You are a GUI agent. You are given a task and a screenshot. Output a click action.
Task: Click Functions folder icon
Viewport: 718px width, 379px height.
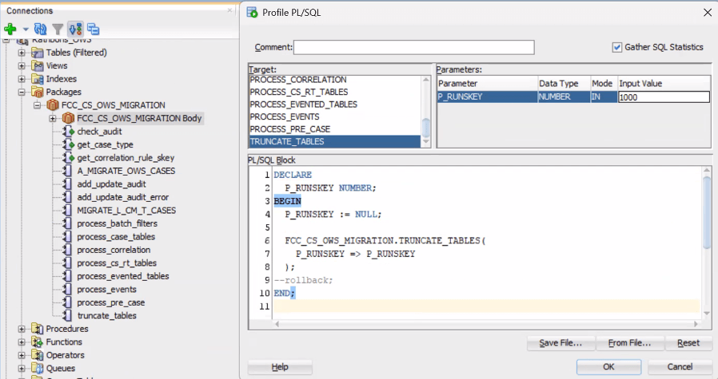pos(37,342)
